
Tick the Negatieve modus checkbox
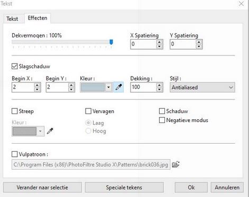(x=162, y=120)
